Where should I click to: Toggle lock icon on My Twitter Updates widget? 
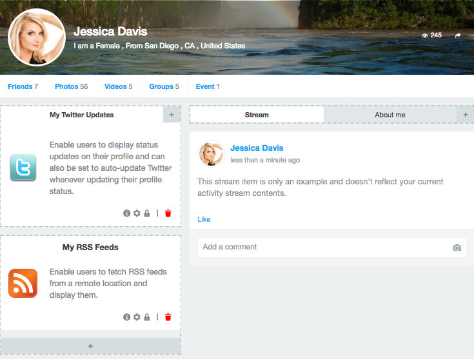coord(147,213)
